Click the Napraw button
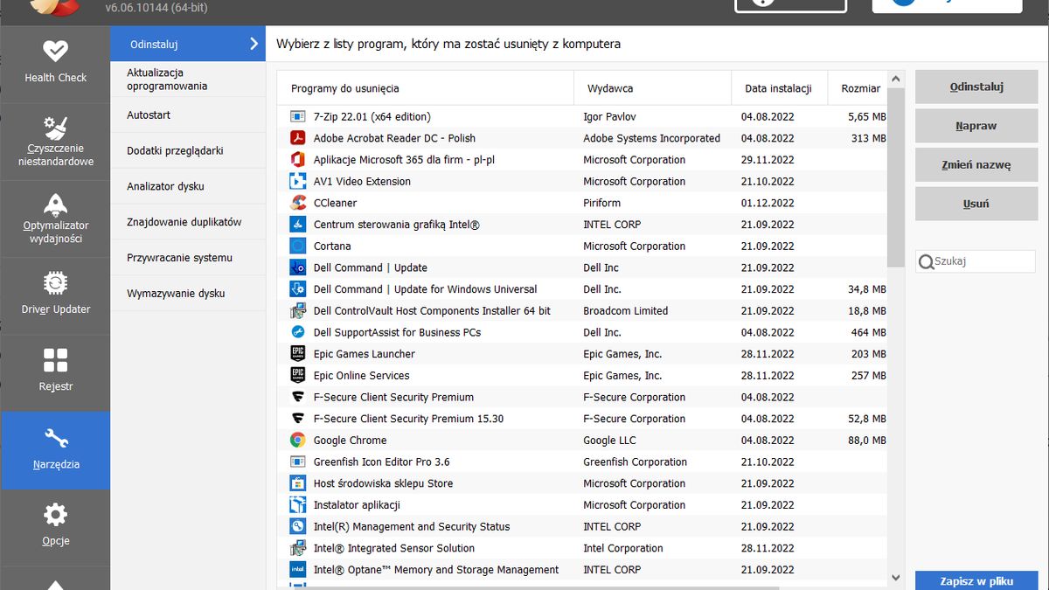Viewport: 1049px width, 590px height. [976, 125]
